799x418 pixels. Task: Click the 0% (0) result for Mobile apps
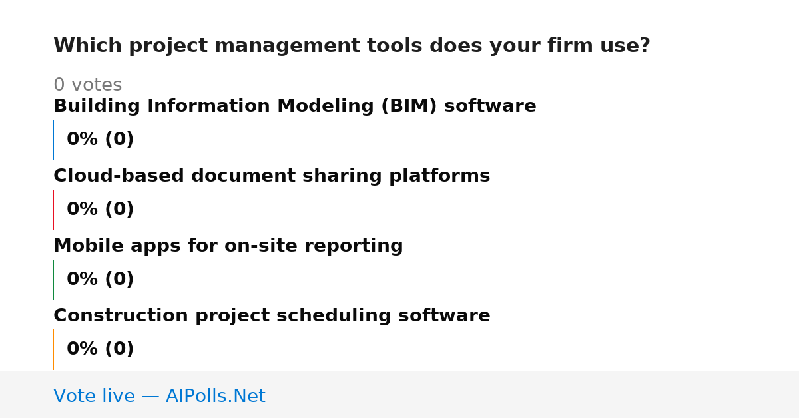click(x=101, y=280)
